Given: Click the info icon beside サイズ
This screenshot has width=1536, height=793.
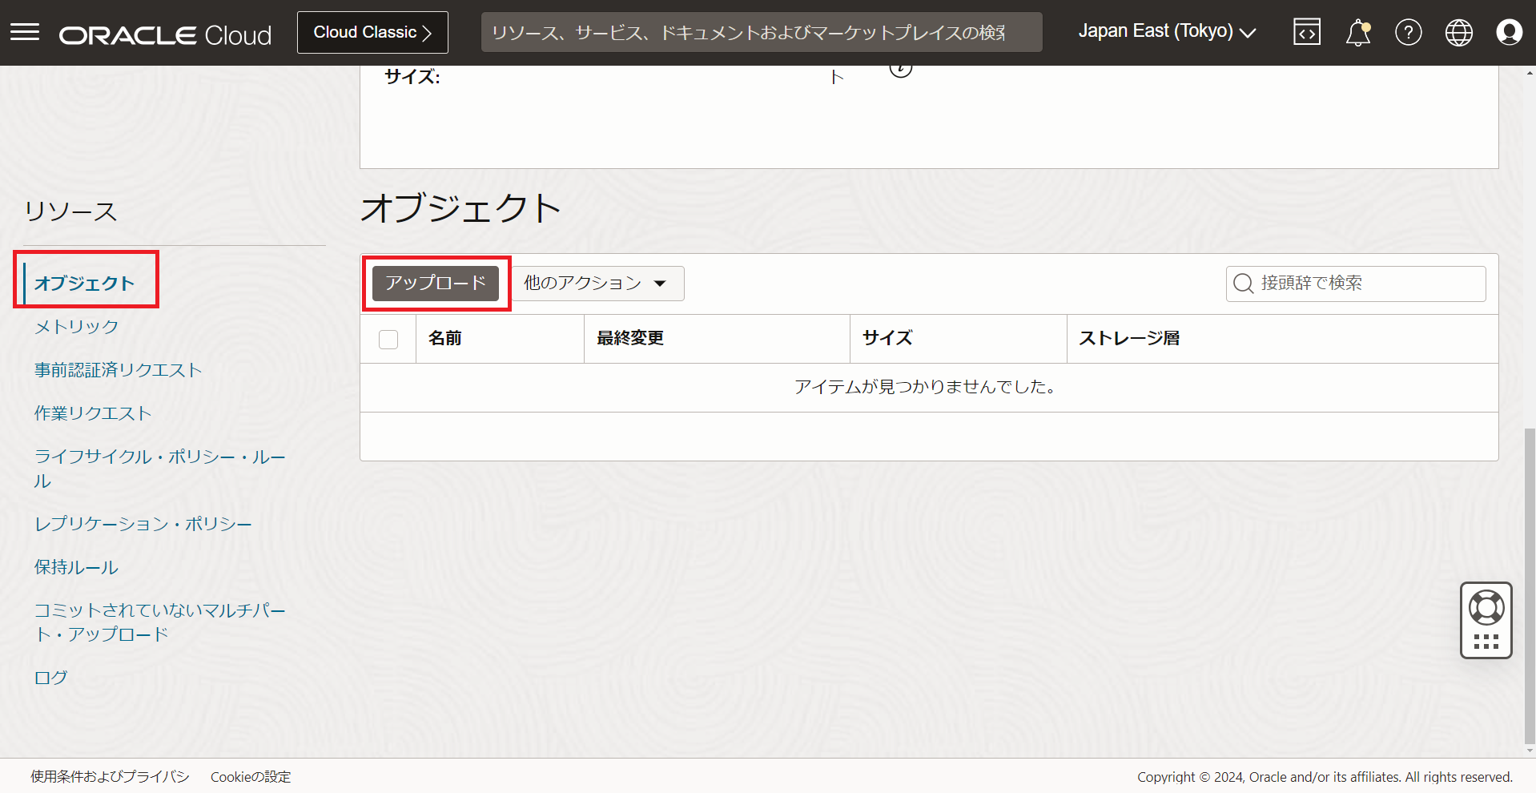Looking at the screenshot, I should coord(901,69).
